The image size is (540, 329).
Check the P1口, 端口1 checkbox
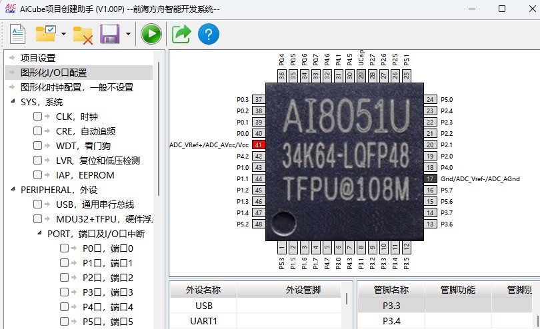64,262
